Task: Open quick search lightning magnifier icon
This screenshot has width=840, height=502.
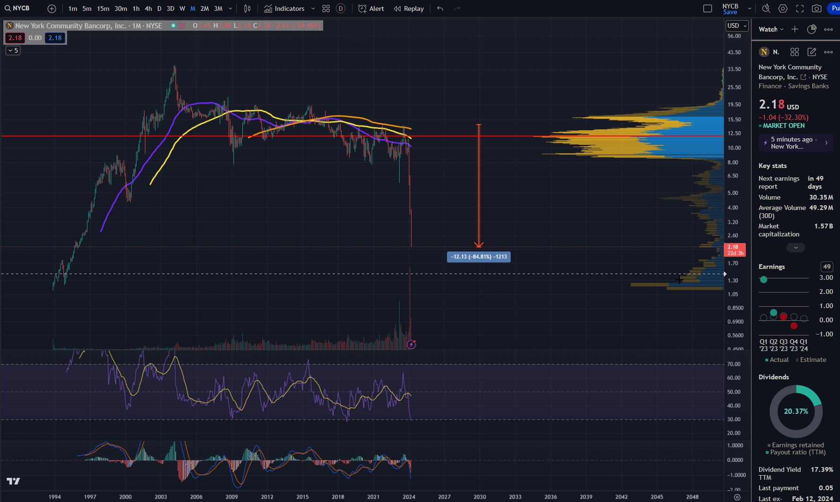Action: coord(766,8)
